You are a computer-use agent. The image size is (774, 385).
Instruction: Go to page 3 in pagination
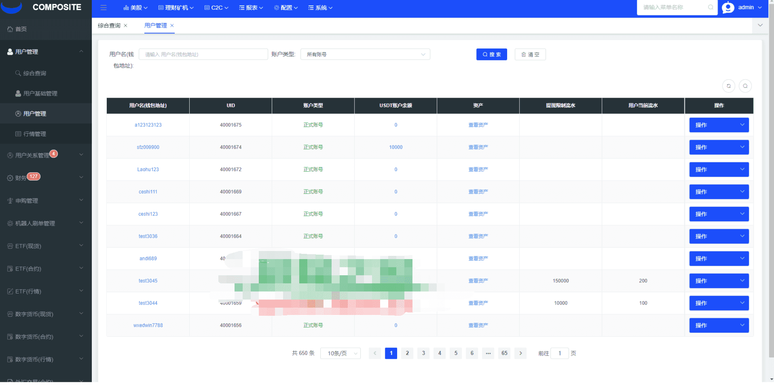423,353
